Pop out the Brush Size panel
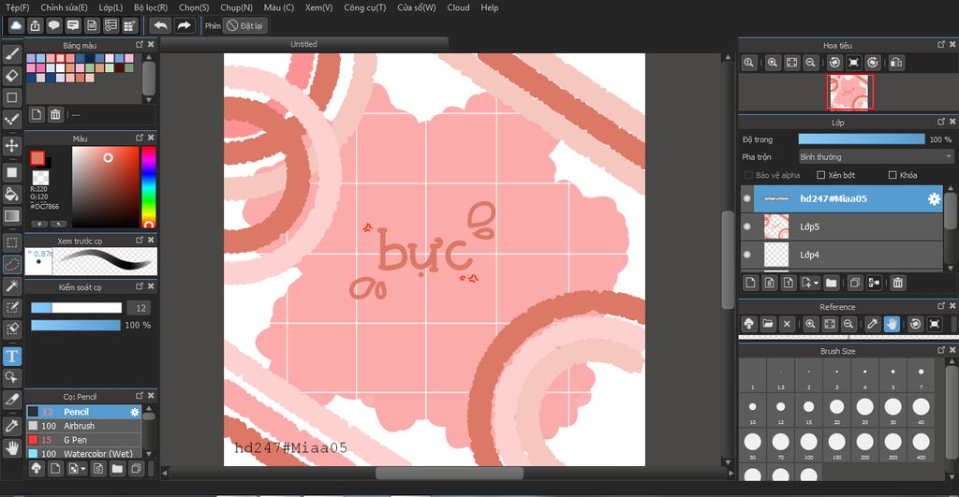The height and width of the screenshot is (497, 959). (940, 350)
